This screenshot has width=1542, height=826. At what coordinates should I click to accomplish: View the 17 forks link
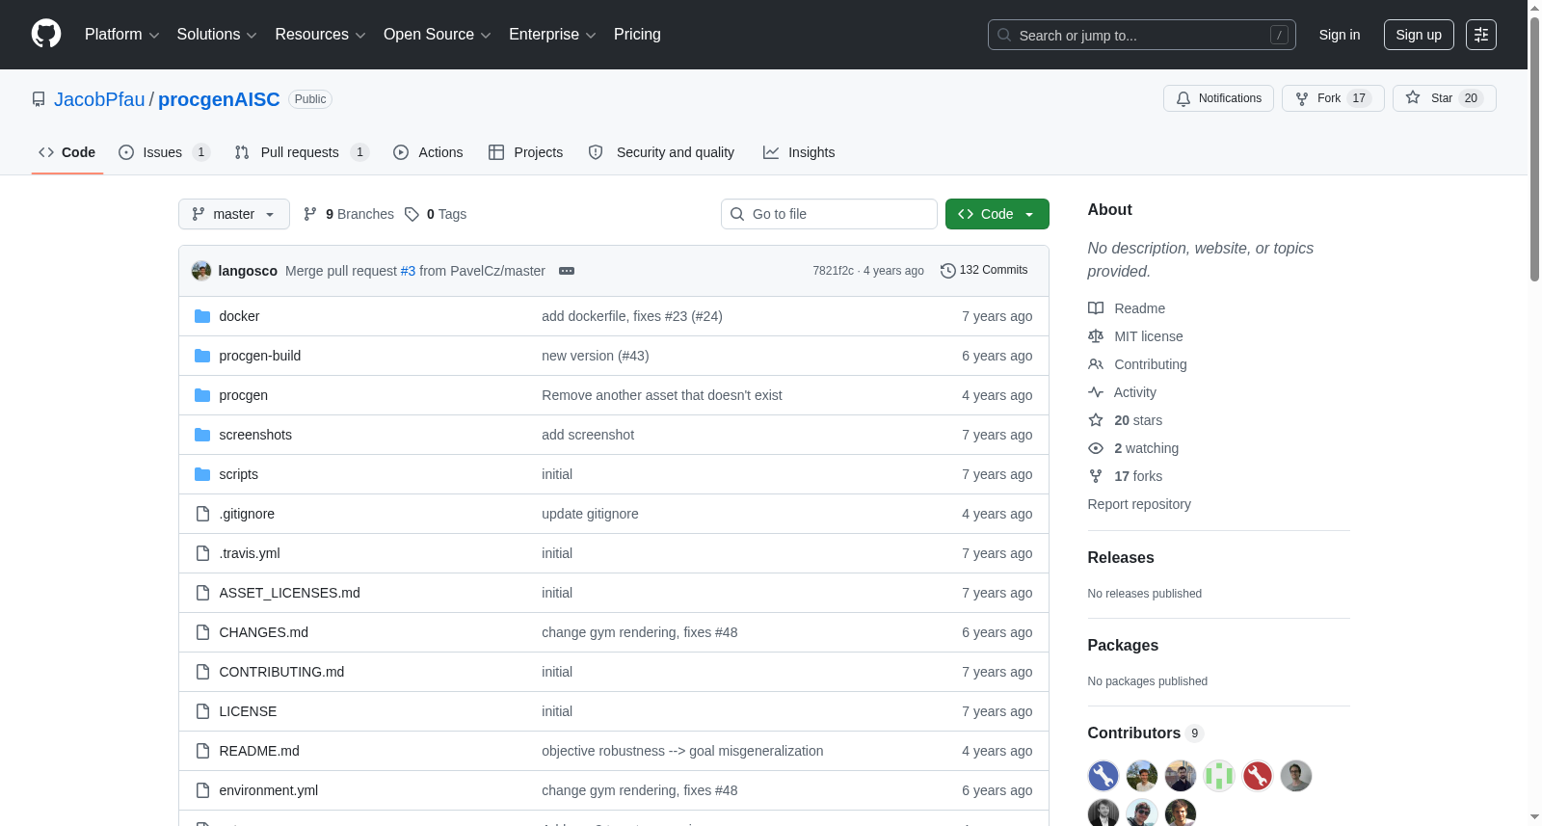[x=1126, y=476]
